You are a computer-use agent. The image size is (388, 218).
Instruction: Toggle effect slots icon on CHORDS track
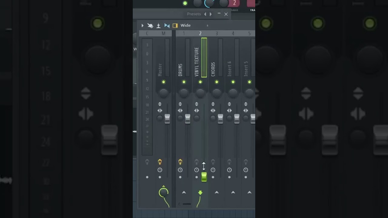[213, 162]
